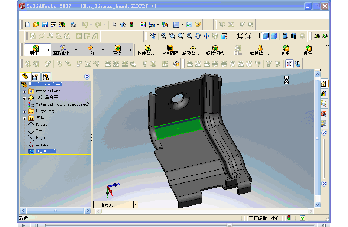Open the Help question mark icon

click(198, 25)
